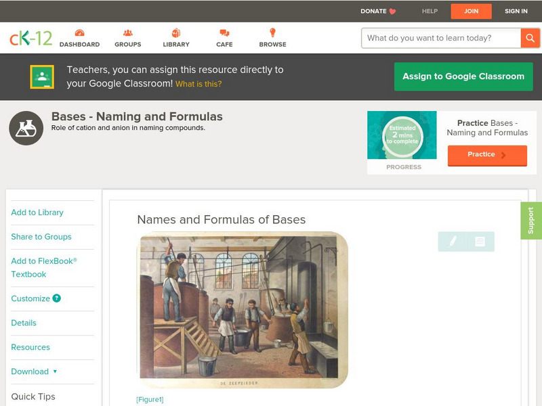Click the CK-12 logo
This screenshot has height=406, width=542.
tap(30, 38)
